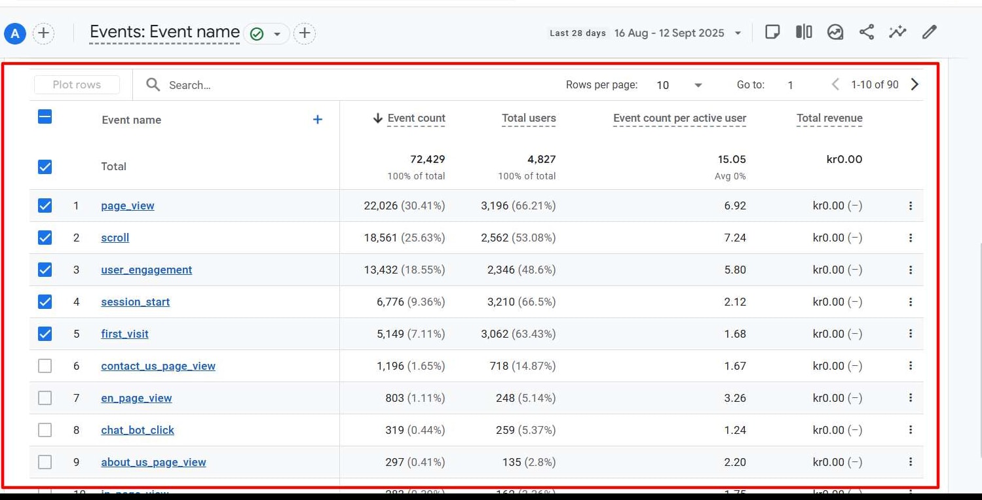982x500 pixels.
Task: Click the 1-10 of 90 pagination text
Action: [875, 84]
